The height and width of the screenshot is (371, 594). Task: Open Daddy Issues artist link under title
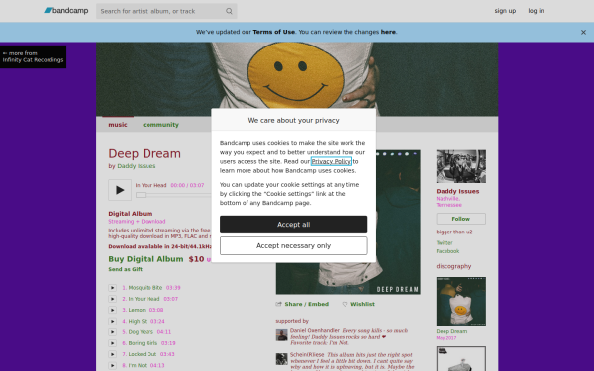[x=137, y=166]
